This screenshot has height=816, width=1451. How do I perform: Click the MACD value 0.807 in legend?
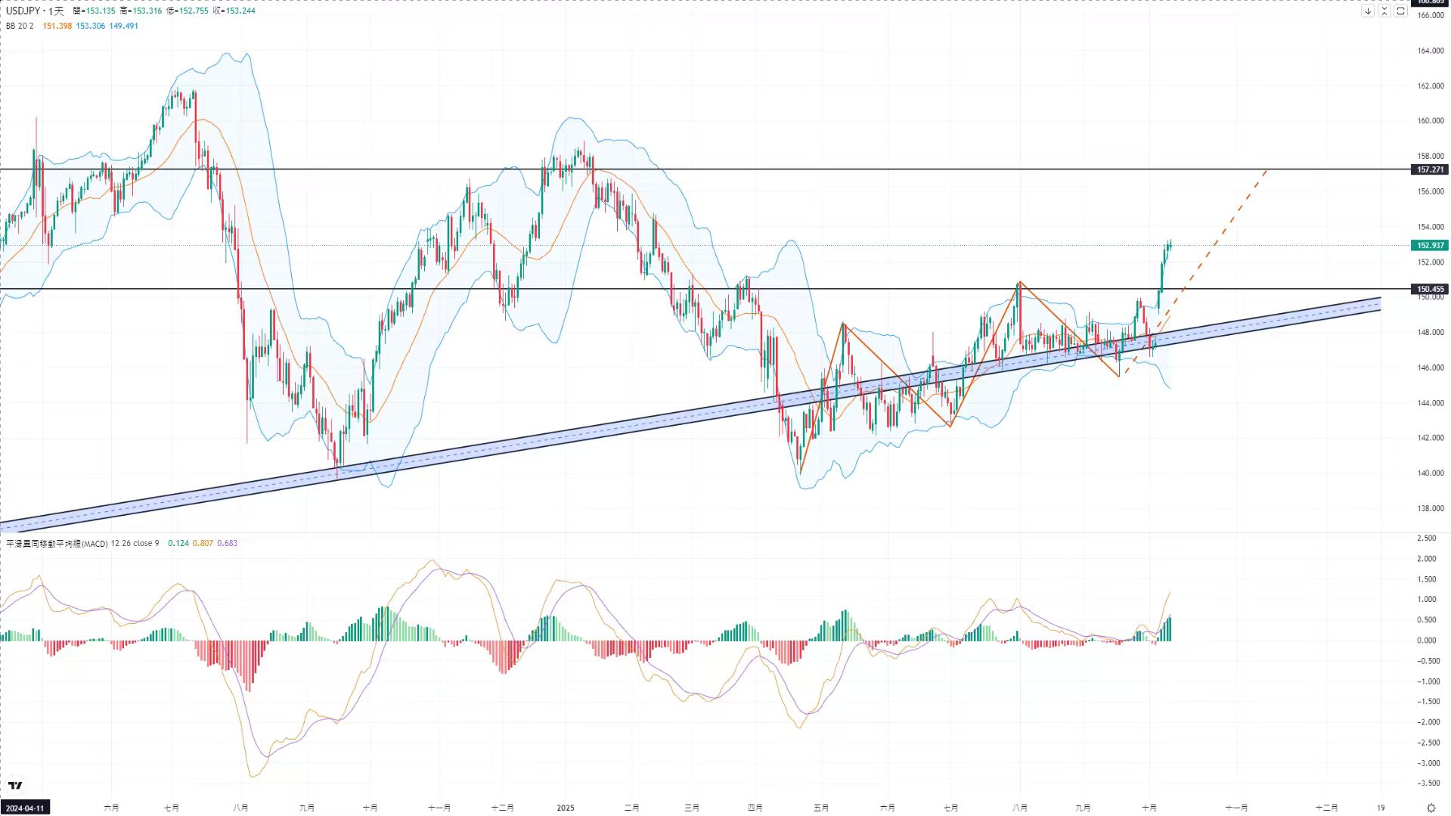[203, 543]
